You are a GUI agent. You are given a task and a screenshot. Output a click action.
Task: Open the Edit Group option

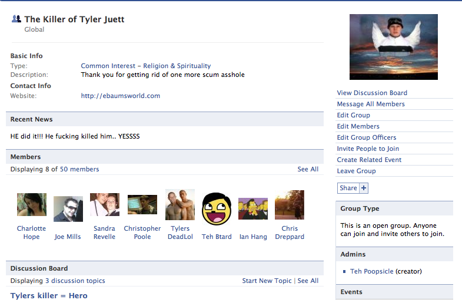tap(353, 115)
